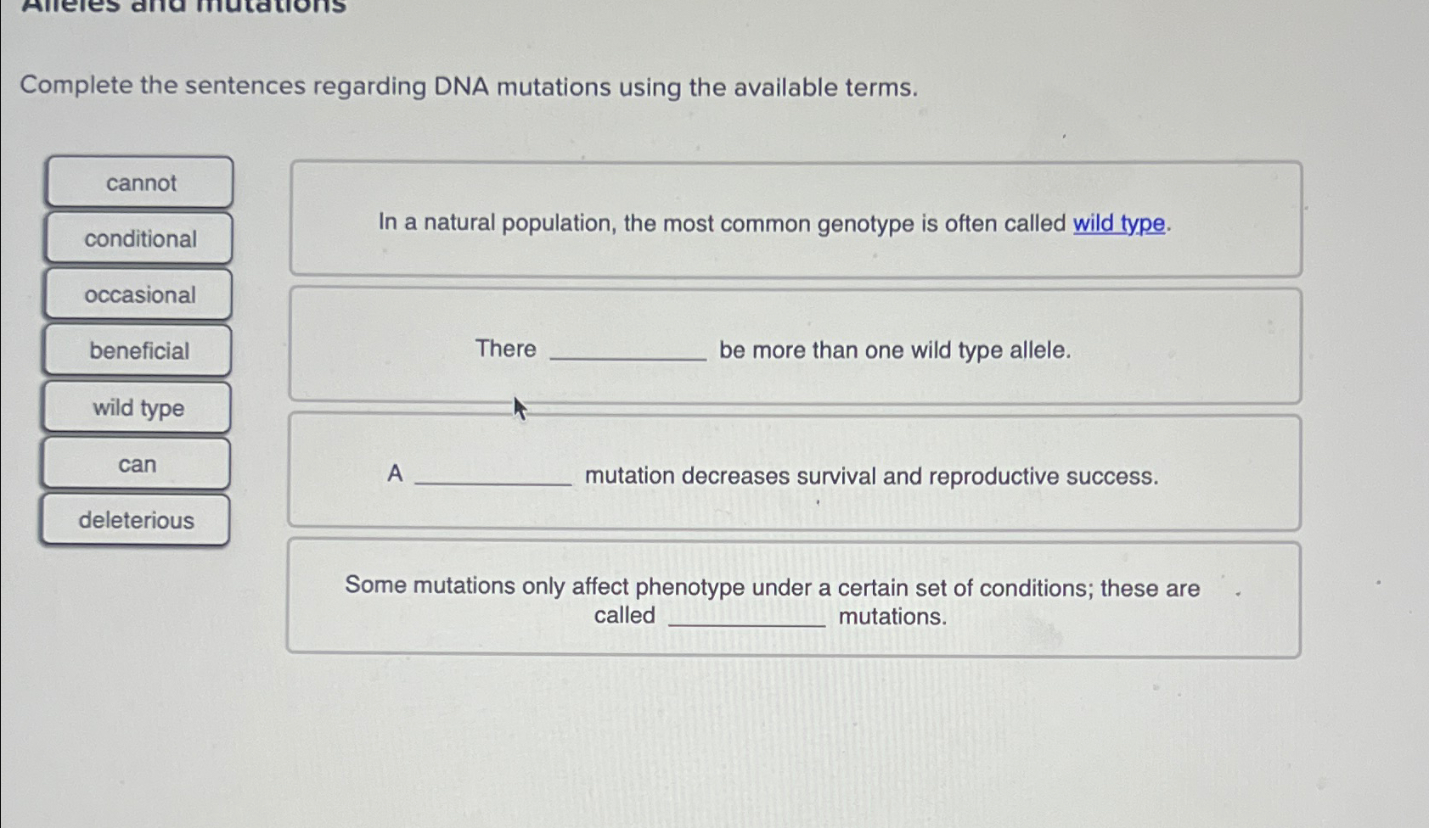The height and width of the screenshot is (828, 1429).
Task: Select the phenotype conditions sentence box
Action: tap(796, 596)
